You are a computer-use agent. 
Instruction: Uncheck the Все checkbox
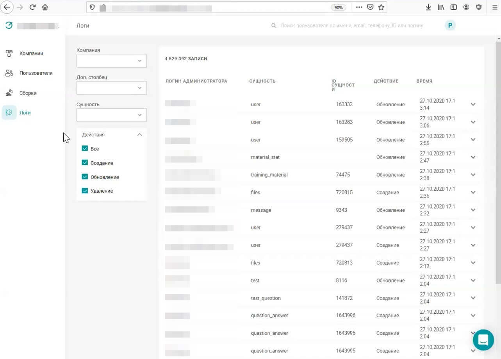tap(85, 148)
